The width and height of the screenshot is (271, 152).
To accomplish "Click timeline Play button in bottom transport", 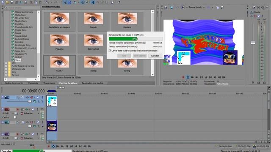I will [x=62, y=147].
